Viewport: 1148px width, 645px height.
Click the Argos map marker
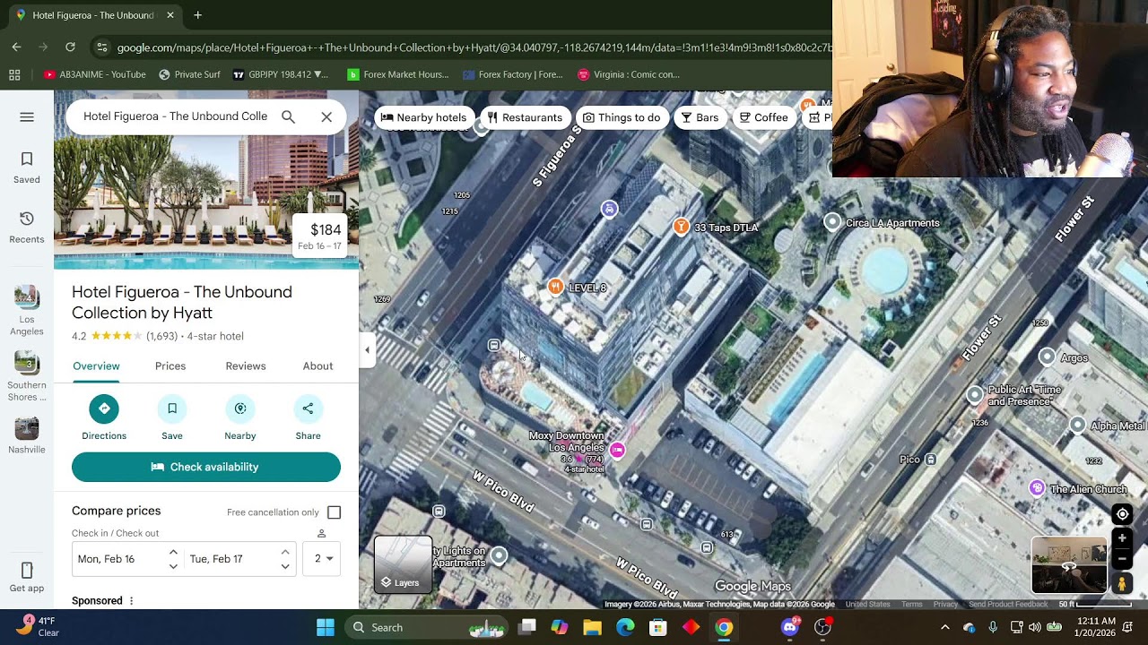(x=1047, y=357)
